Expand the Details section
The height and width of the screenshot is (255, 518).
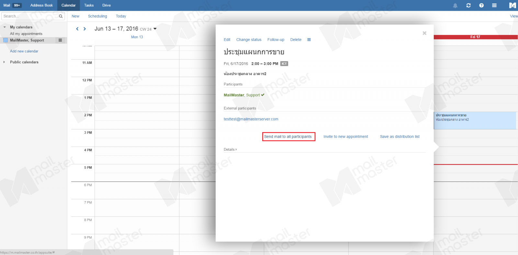[x=230, y=150]
